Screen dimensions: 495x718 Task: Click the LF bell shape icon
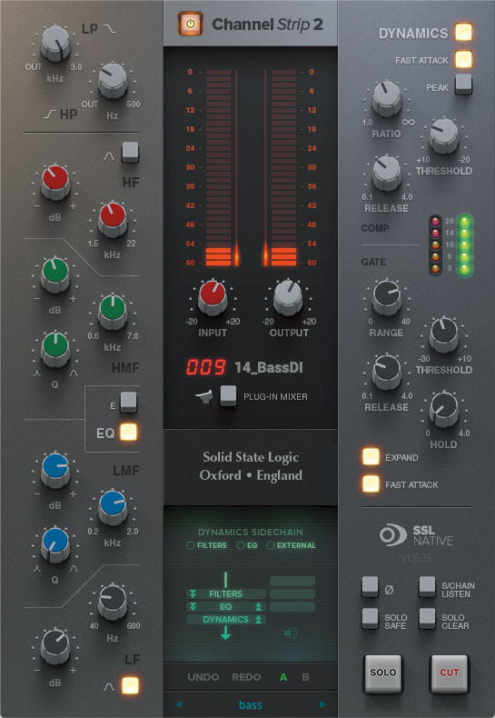pyautogui.click(x=109, y=686)
